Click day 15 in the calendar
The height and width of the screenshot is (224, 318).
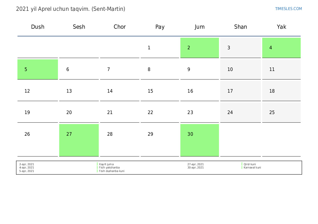pos(160,91)
